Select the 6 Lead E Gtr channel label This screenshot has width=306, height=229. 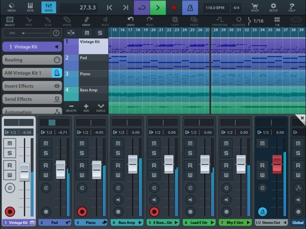tap(199, 222)
